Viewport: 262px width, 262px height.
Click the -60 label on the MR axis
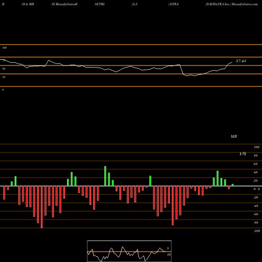(x=255, y=214)
